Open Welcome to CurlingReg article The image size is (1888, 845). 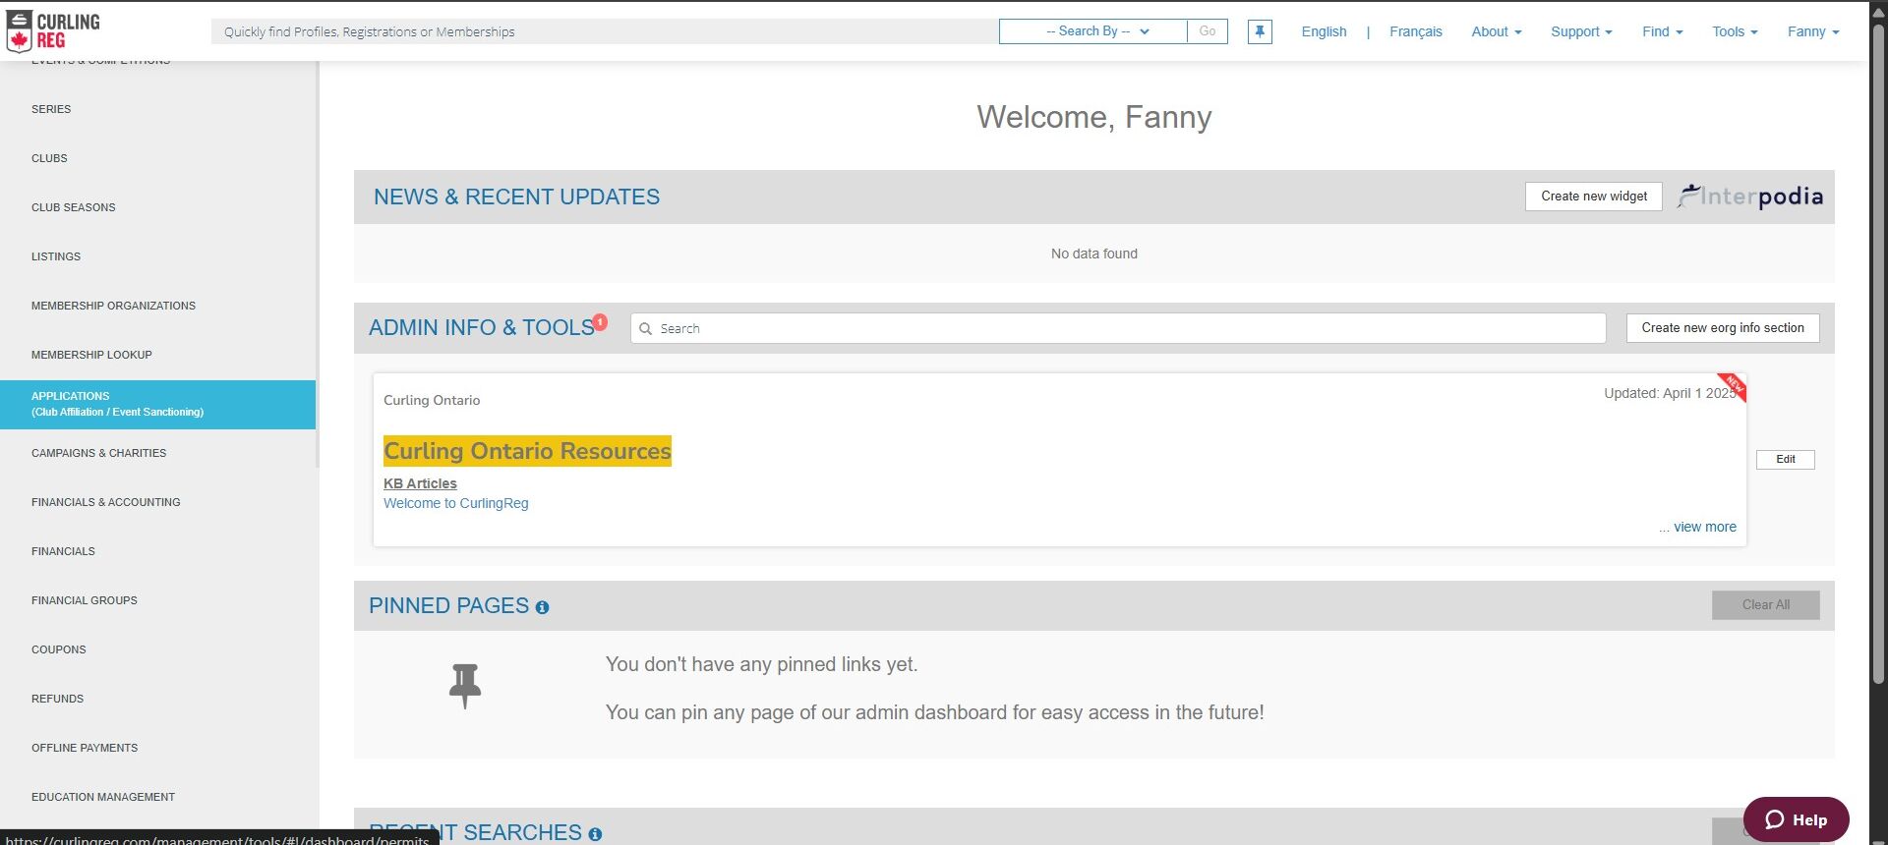(x=456, y=503)
